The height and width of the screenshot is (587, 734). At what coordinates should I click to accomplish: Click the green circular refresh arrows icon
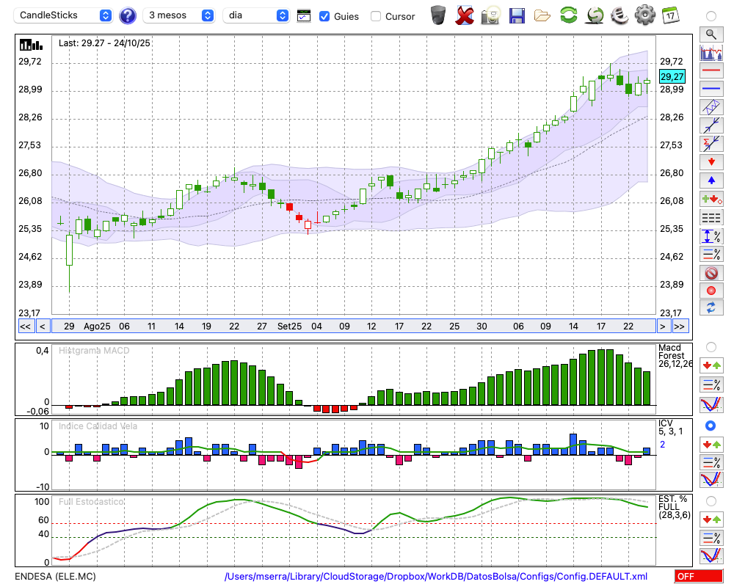click(568, 15)
